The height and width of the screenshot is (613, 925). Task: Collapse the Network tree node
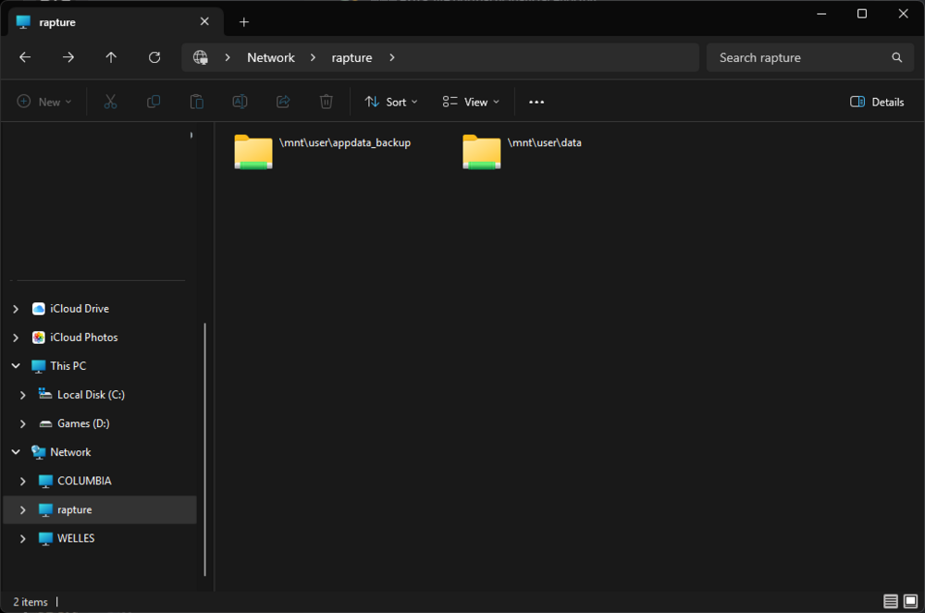point(16,452)
